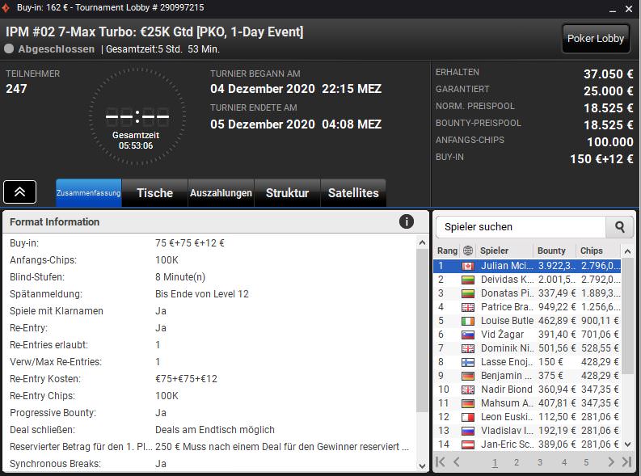Select the Satellites tab
The width and height of the screenshot is (641, 476).
click(353, 193)
